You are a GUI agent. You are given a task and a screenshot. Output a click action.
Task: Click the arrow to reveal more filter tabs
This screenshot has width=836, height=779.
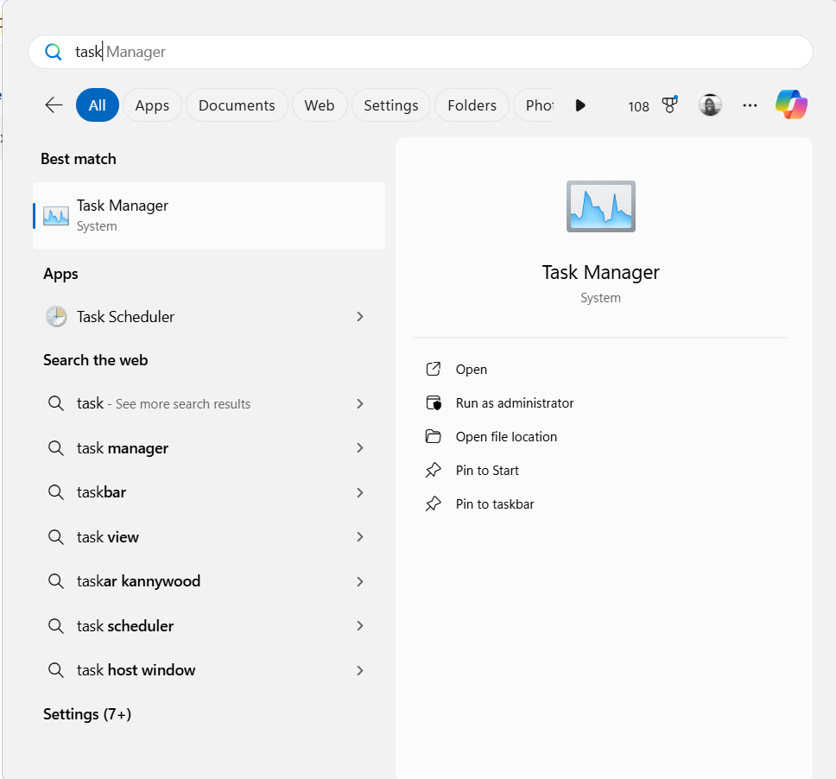click(580, 104)
